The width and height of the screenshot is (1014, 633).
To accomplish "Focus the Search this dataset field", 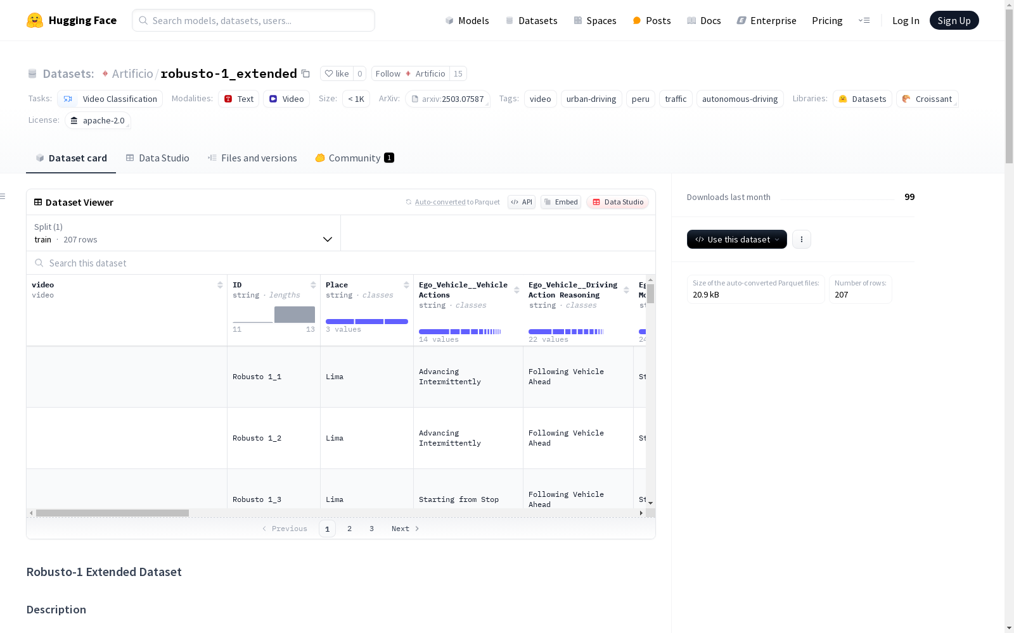I will (341, 263).
